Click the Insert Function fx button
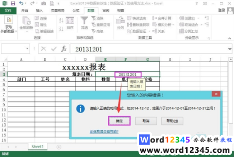 coord(64,49)
